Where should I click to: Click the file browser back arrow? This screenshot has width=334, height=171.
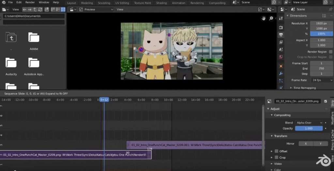(x=24, y=9)
